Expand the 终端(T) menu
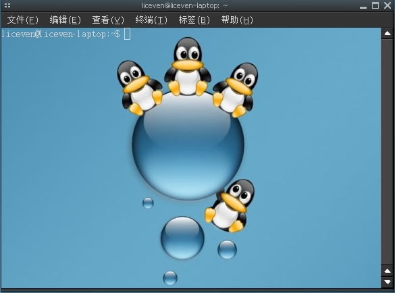 (x=151, y=20)
